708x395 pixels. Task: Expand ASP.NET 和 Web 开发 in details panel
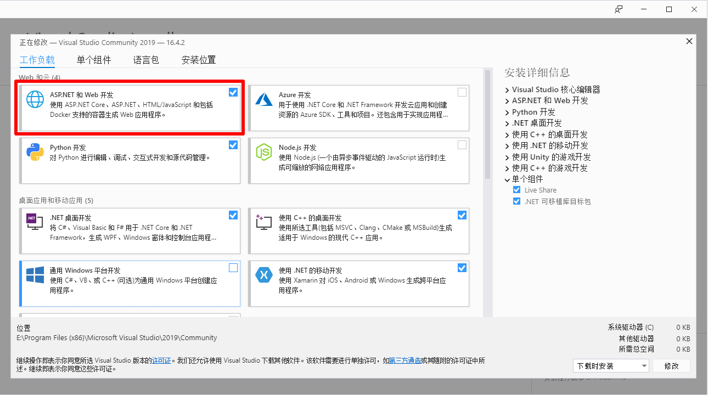507,101
